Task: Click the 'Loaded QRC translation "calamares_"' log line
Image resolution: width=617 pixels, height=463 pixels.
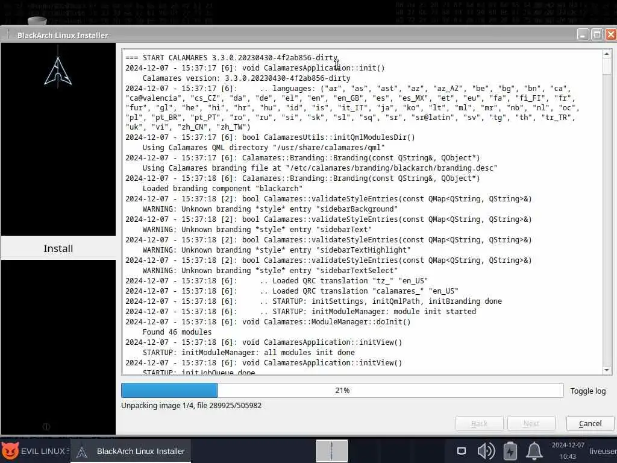Action: [x=292, y=291]
